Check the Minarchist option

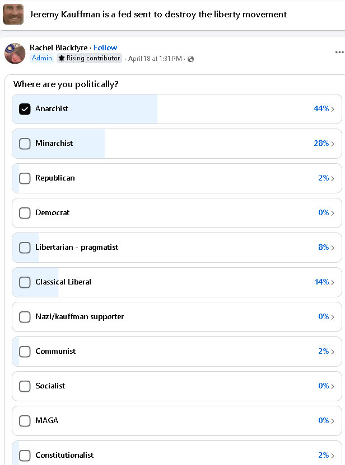[x=25, y=144]
